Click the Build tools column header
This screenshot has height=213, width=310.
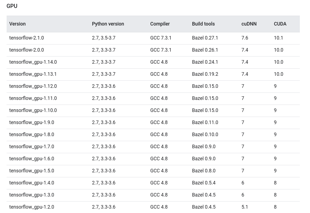point(203,24)
